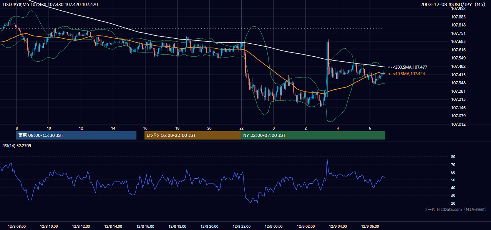Click the RSI 50 level label
Image resolution: width=491 pixels, height=230 pixels.
[453, 180]
